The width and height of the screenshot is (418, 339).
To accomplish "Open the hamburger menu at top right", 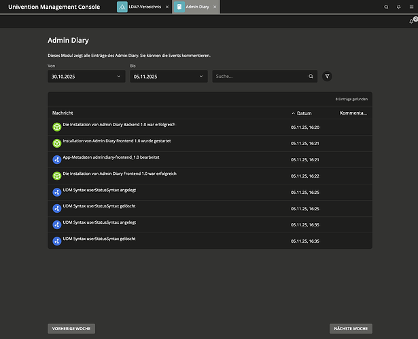I will pos(411,7).
